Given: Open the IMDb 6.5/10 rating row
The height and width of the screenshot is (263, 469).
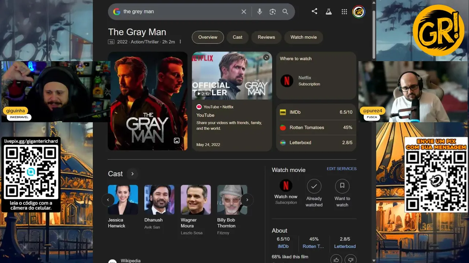Looking at the screenshot, I should tap(316, 112).
